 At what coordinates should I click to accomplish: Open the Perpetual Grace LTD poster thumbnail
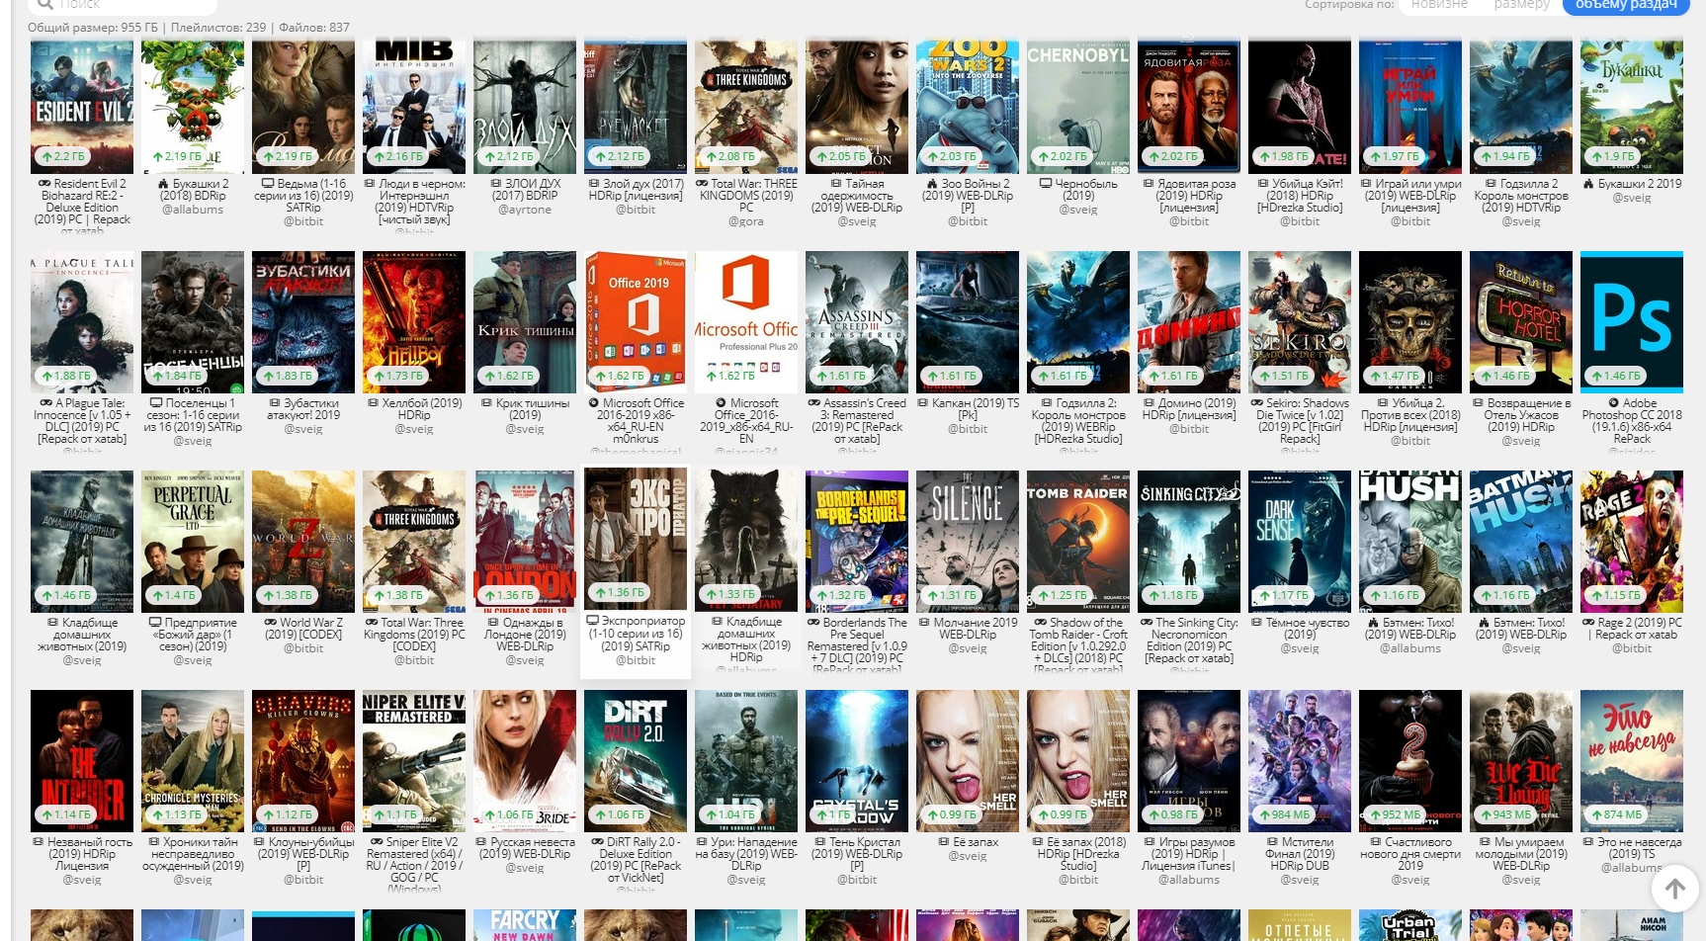[193, 542]
